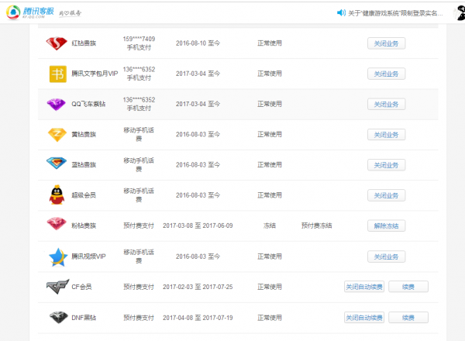
Task: Click the 2017-02-03 至 2017-07-25 date range
Action: point(198,287)
